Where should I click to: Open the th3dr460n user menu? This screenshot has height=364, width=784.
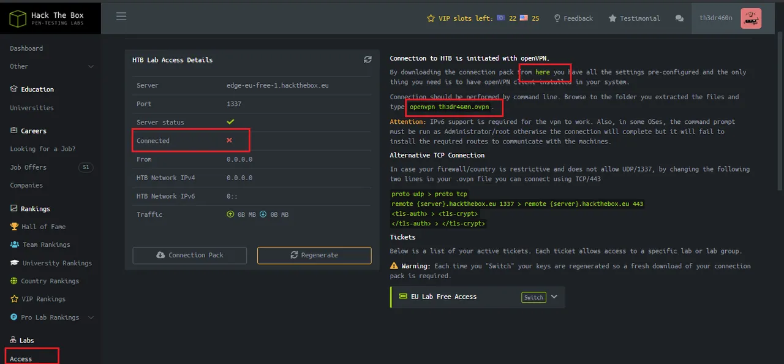[x=716, y=18]
